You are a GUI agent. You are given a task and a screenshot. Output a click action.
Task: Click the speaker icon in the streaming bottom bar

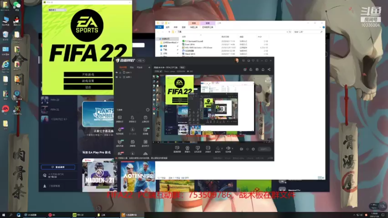pyautogui.click(x=228, y=148)
